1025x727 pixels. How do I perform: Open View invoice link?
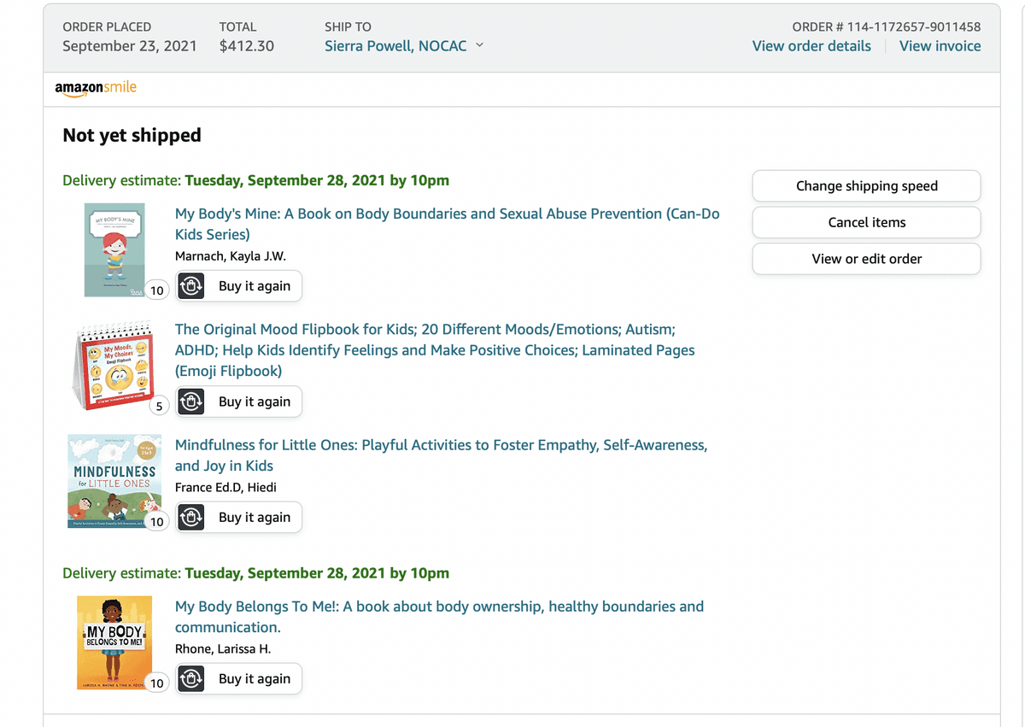(x=940, y=46)
